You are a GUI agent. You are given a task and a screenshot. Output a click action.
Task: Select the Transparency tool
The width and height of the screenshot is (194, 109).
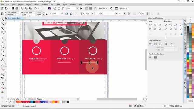pos(2,78)
